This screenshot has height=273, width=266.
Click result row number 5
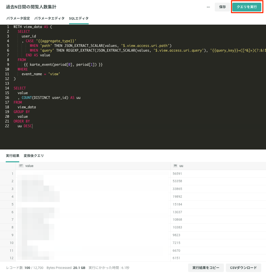click(12, 204)
